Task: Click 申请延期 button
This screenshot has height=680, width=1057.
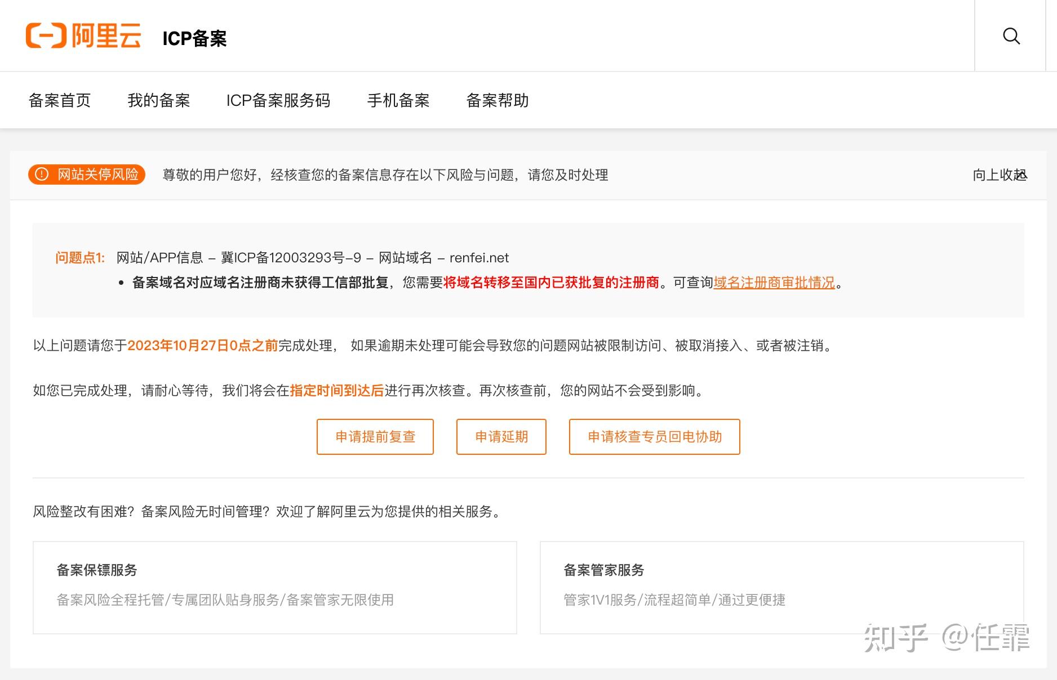Action: pyautogui.click(x=501, y=437)
